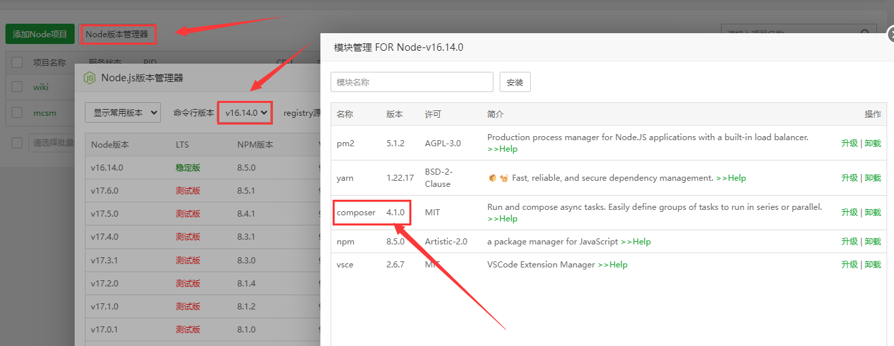894x346 pixels.
Task: Click the AGPL-3.0 license cell
Action: pos(443,143)
